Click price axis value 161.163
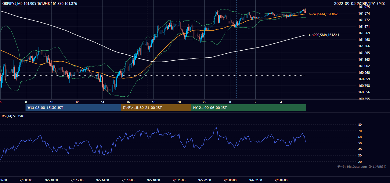This screenshot has width=390, height=183. [x=364, y=59]
